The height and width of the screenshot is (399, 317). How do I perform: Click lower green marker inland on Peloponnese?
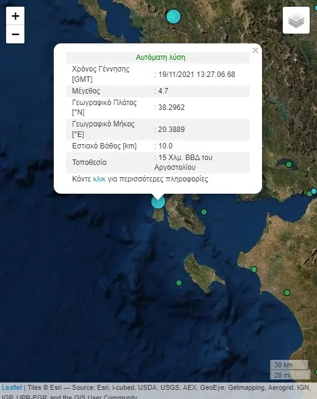287,293
